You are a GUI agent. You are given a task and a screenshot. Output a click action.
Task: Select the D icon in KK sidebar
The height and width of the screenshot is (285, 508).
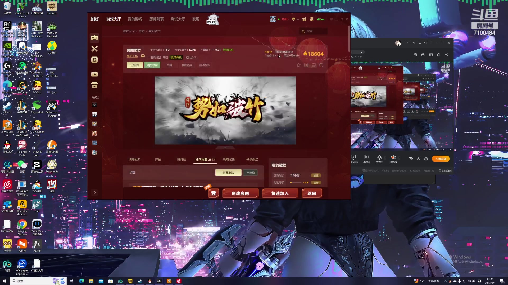click(94, 60)
